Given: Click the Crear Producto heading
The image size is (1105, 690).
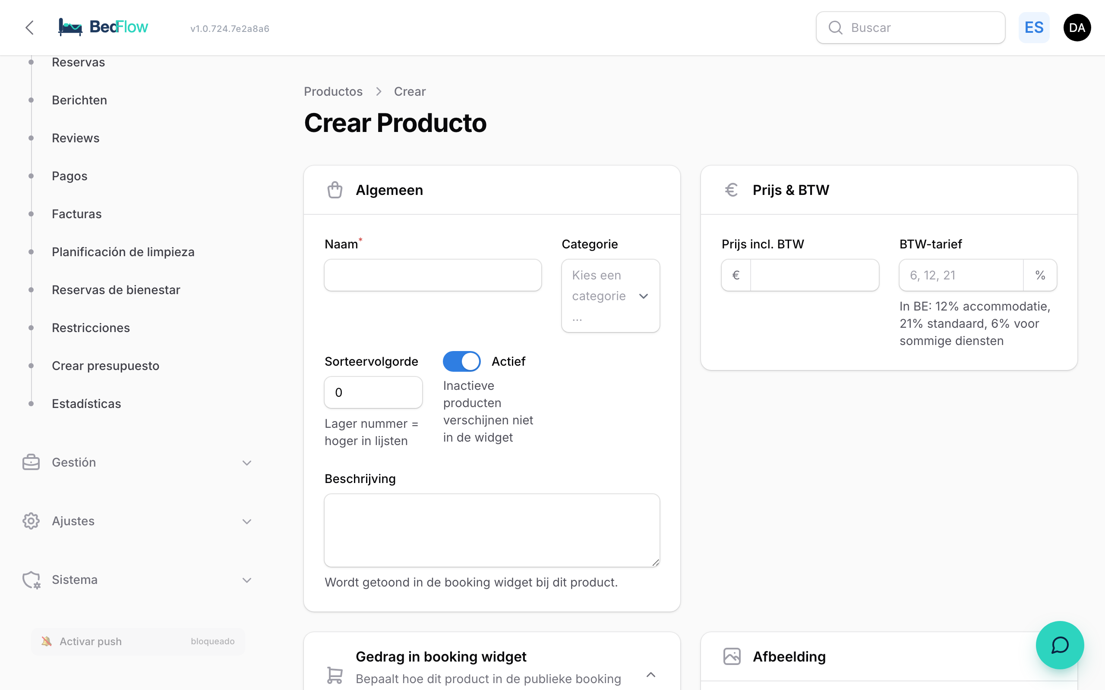Looking at the screenshot, I should [395, 123].
